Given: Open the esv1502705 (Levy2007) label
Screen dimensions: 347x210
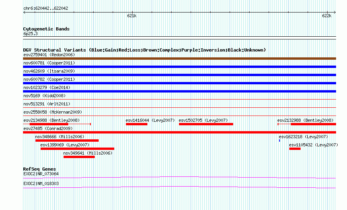Looking at the screenshot, I should [203, 120].
